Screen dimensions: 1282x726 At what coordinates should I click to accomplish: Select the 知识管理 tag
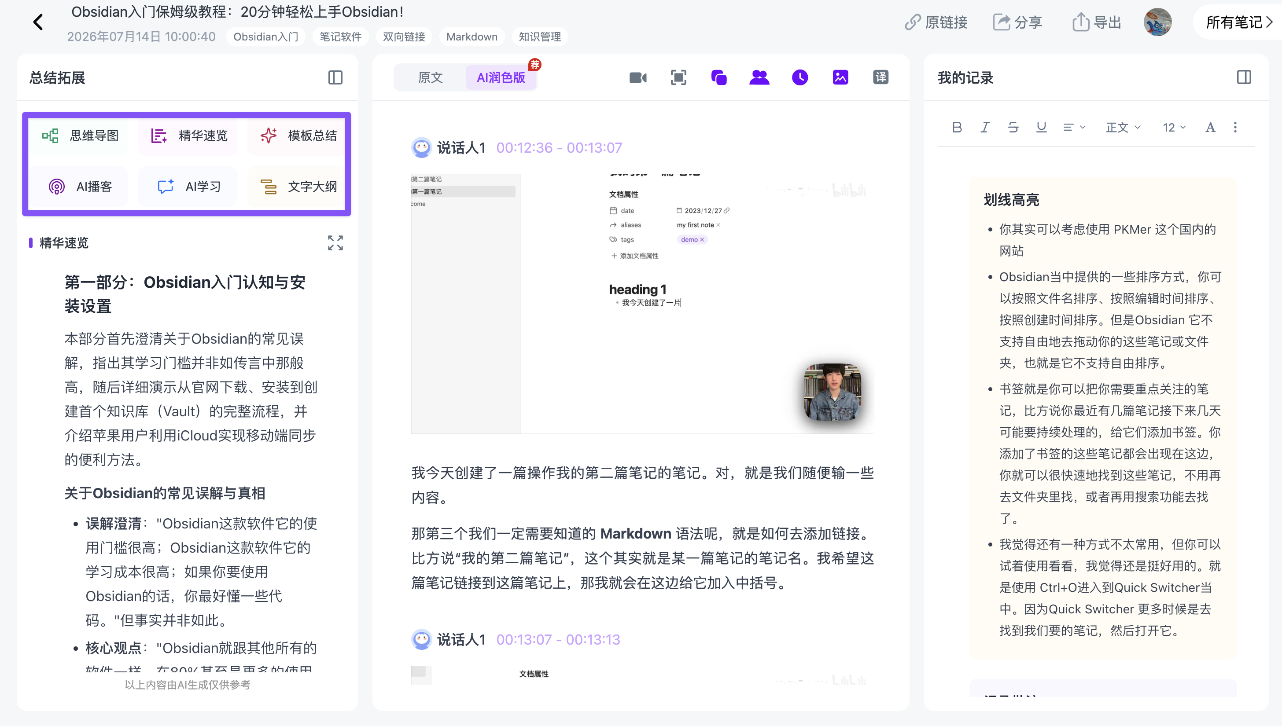click(540, 37)
